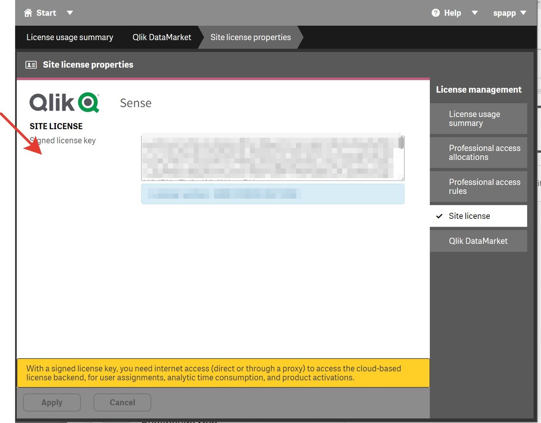The width and height of the screenshot is (541, 423).
Task: Select the Site license properties breadcrumb
Action: [x=251, y=37]
